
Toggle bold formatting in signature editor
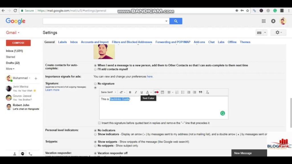coord(130,92)
